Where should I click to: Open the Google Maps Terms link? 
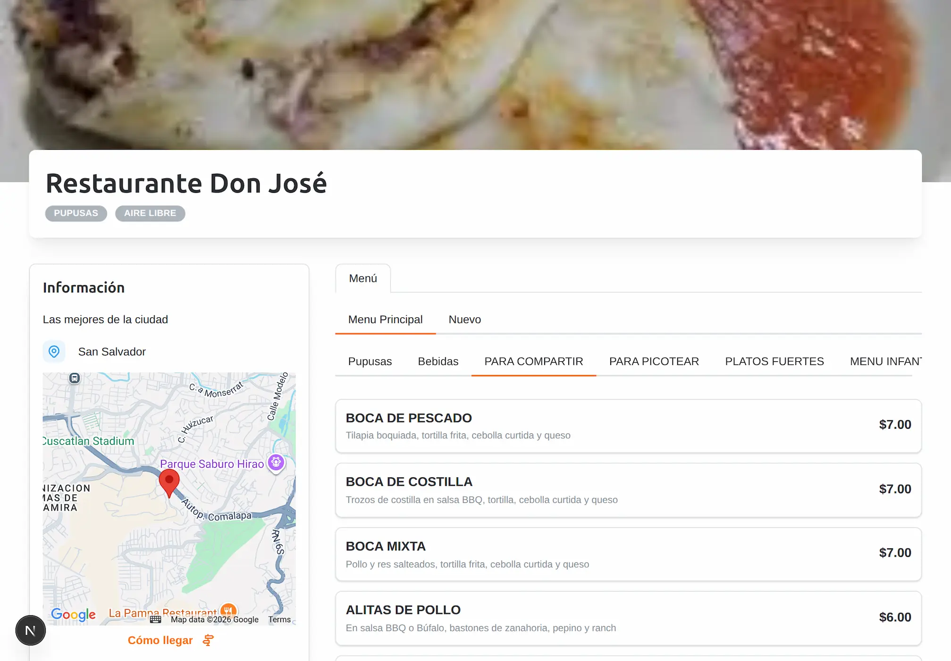[279, 619]
